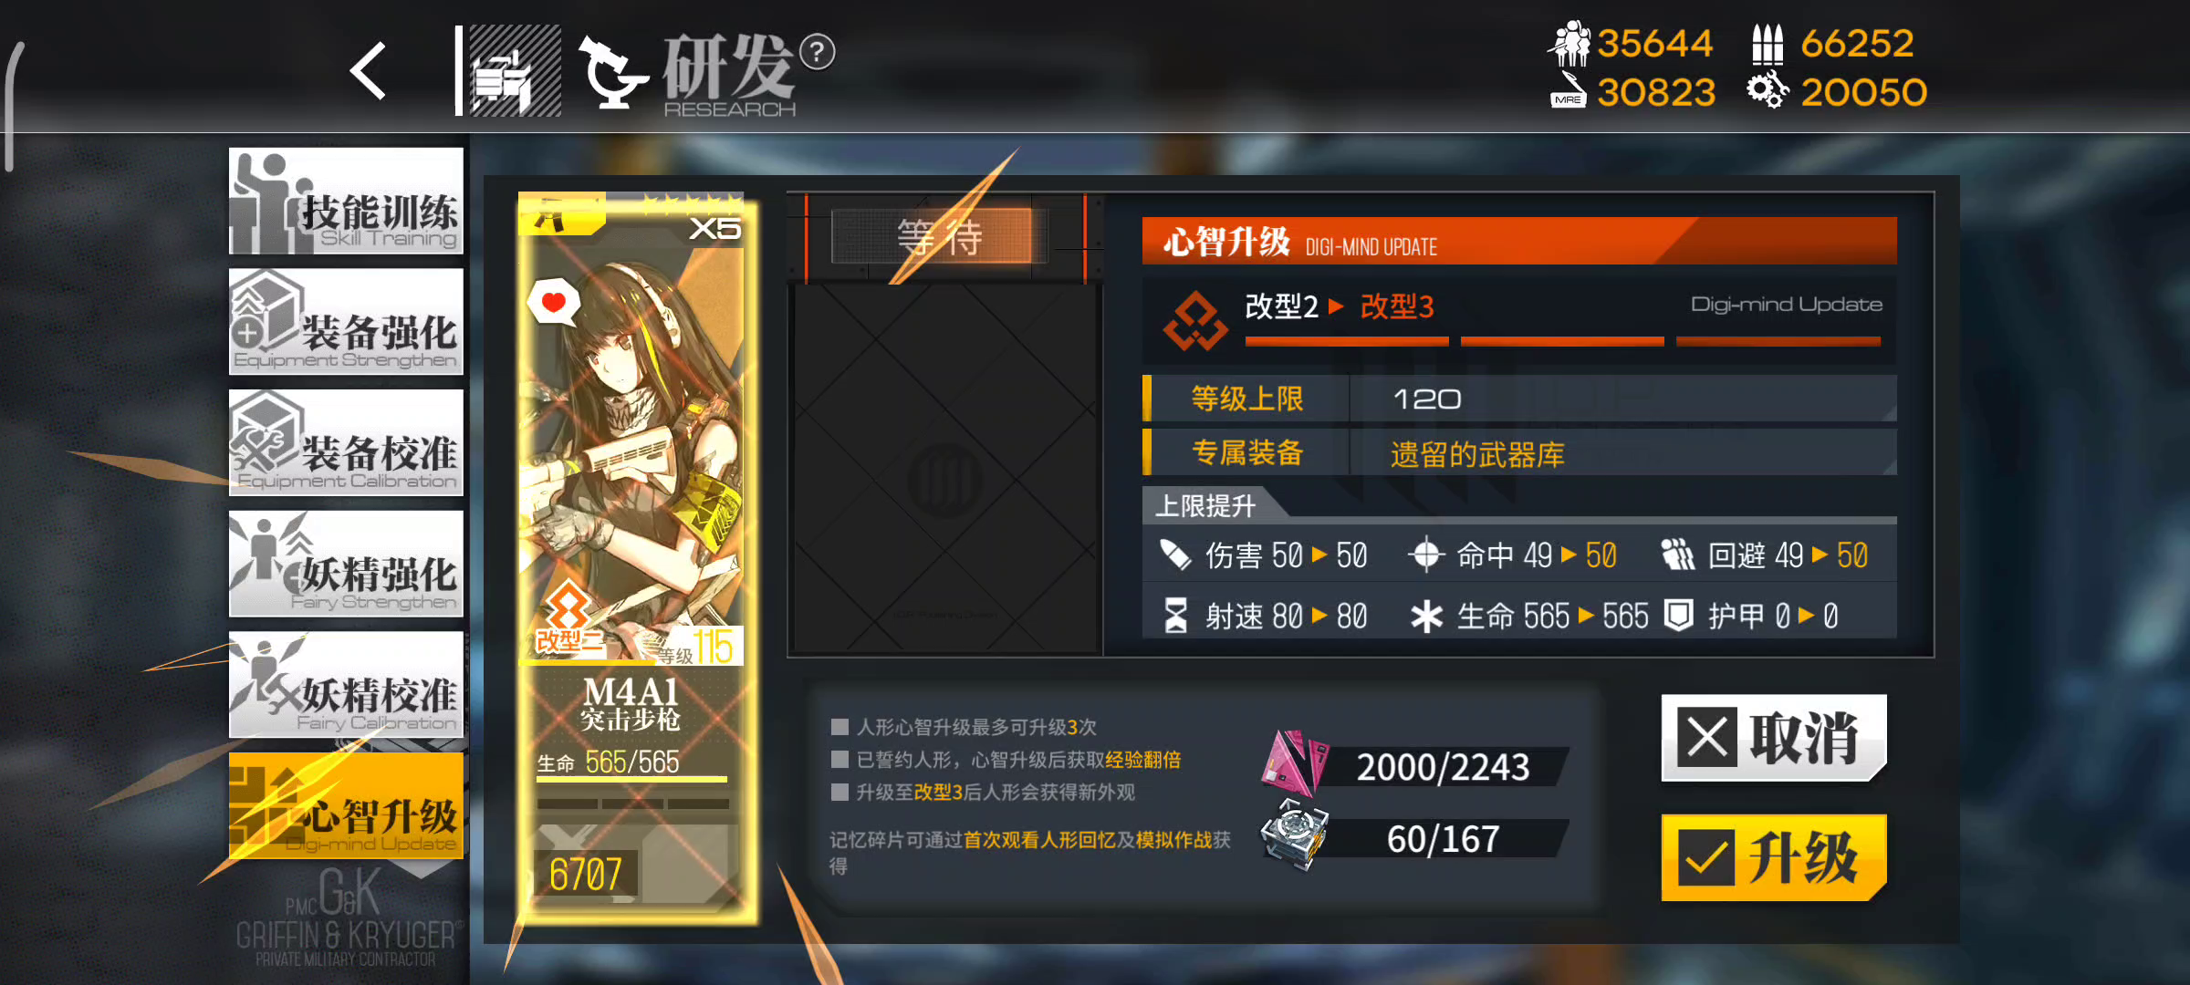The image size is (2190, 985).
Task: Select the M4A1 doll card
Action: point(637,556)
